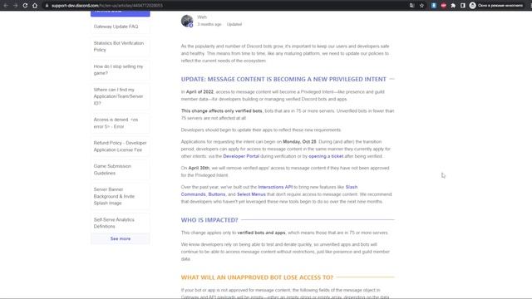Go forward in browser history

pos(15,6)
